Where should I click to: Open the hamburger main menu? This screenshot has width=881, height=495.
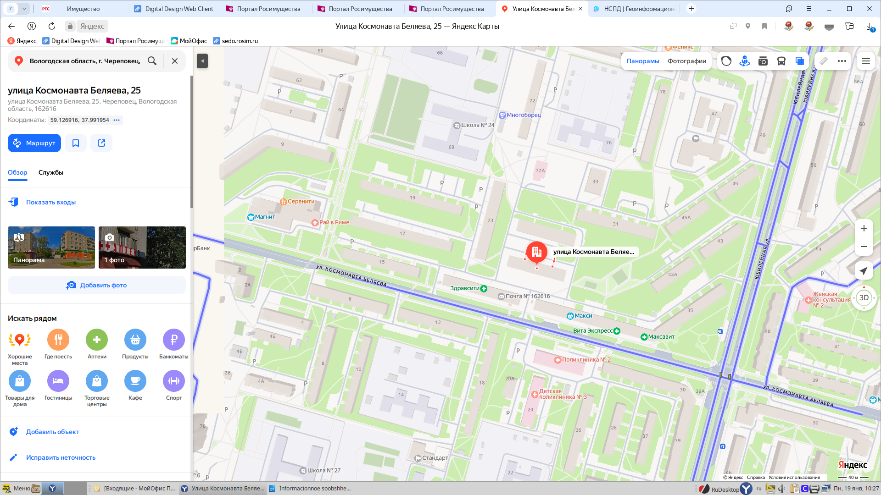(x=866, y=61)
